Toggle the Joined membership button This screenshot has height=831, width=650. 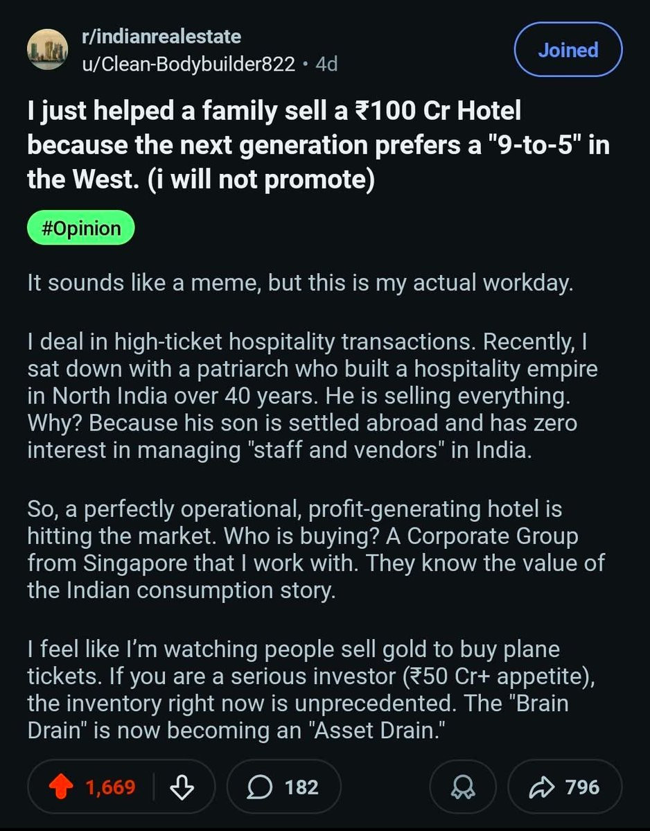click(x=568, y=50)
